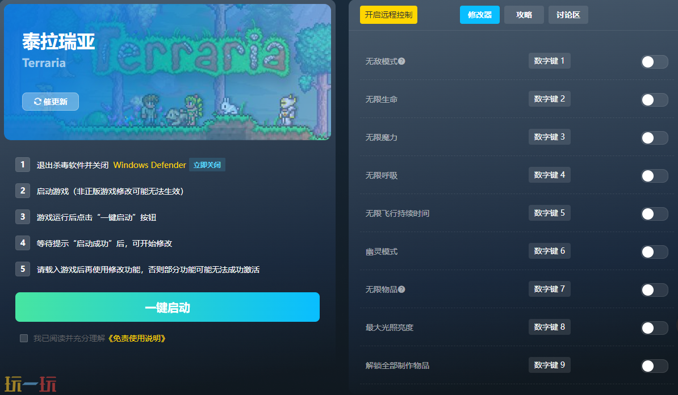Click the 无限飞行持续时间 label
Viewport: 678px width, 395px height.
397,213
